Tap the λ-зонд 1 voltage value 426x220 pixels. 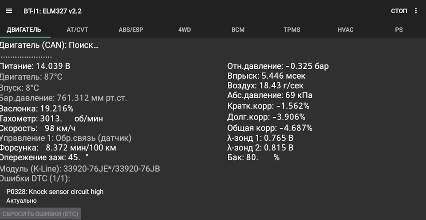click(260, 138)
